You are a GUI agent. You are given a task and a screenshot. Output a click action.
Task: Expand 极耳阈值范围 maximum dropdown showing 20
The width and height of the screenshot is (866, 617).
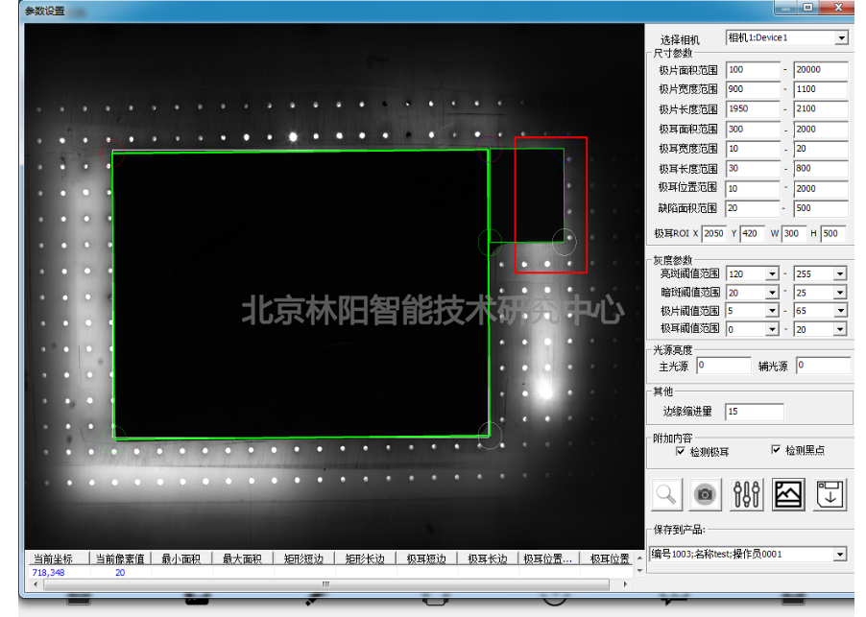[x=839, y=329]
